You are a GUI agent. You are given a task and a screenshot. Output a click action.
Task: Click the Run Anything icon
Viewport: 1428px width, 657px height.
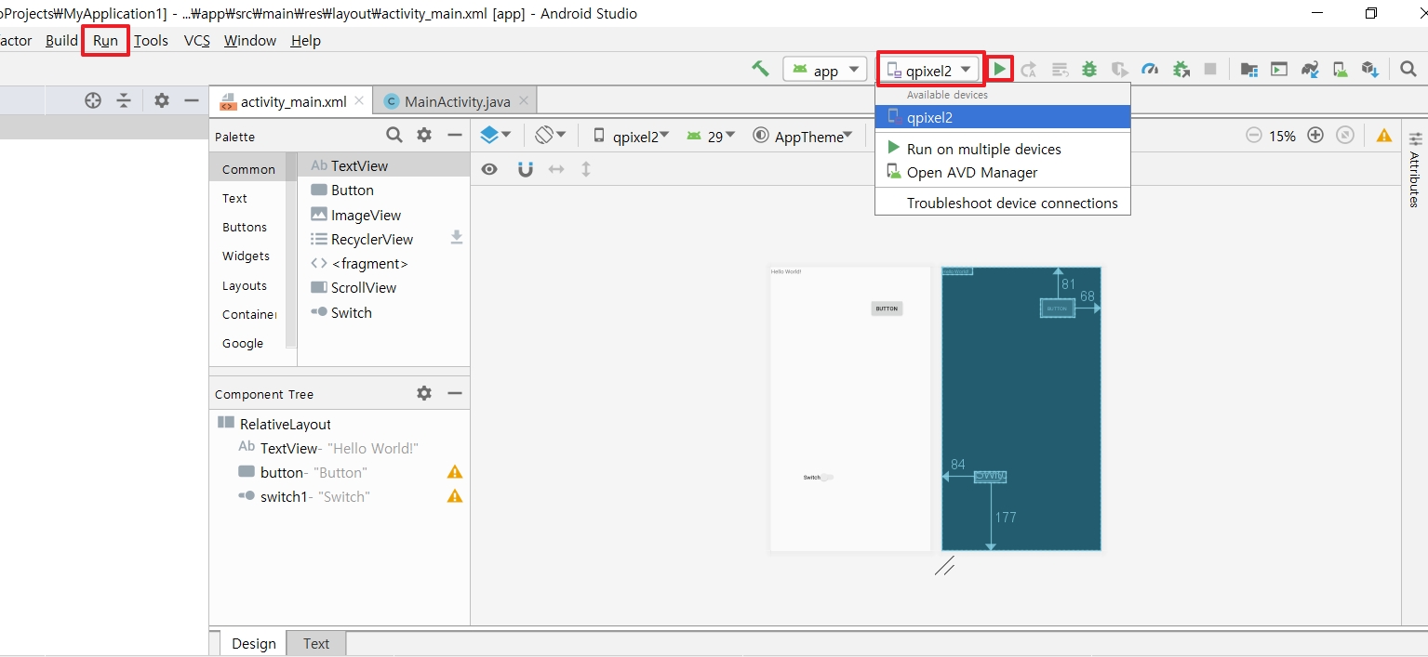click(1280, 69)
